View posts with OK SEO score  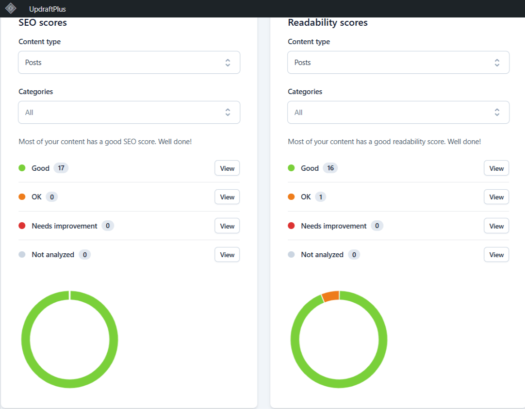[227, 197]
